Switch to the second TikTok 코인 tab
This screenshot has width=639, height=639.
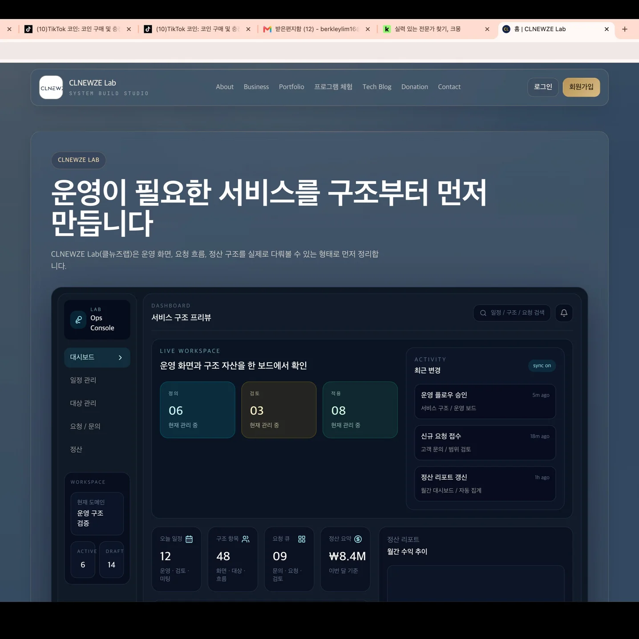coord(197,29)
